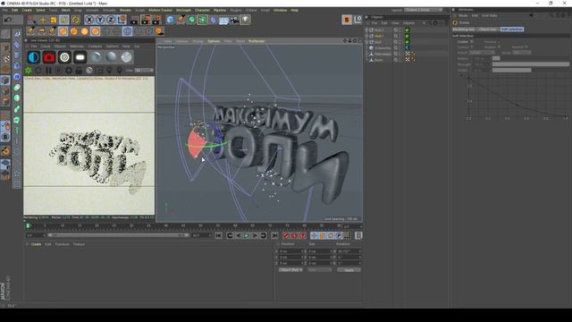Image resolution: width=572 pixels, height=322 pixels.
Task: Select the Move tool in the top toolbar
Action: tap(43, 20)
